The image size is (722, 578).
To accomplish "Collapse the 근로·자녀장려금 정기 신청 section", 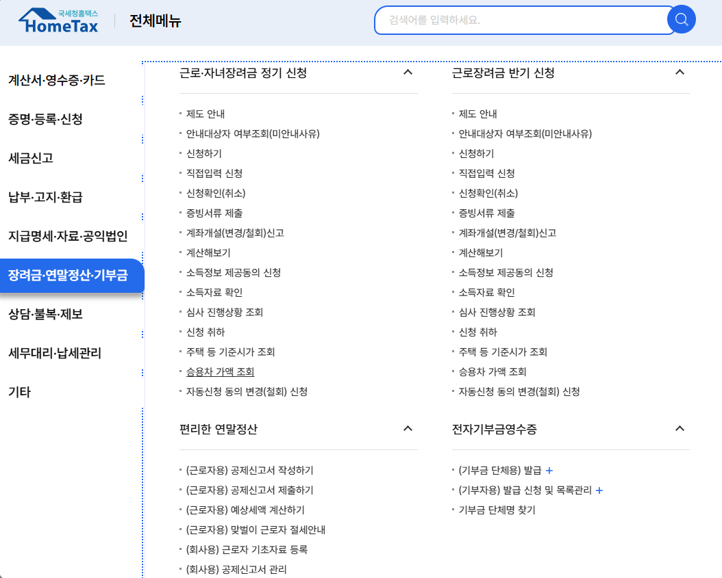I will [x=408, y=73].
